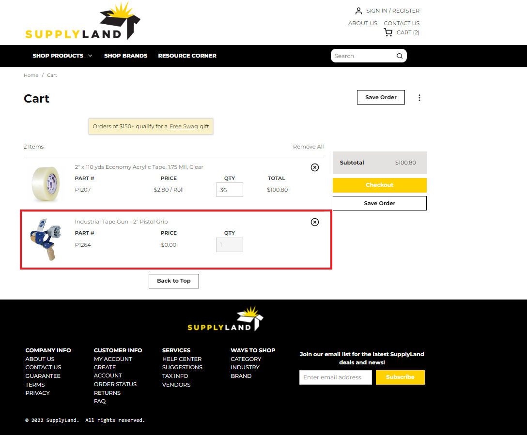The height and width of the screenshot is (435, 527).
Task: Remove the Industrial Tape Gun item
Action: click(315, 222)
